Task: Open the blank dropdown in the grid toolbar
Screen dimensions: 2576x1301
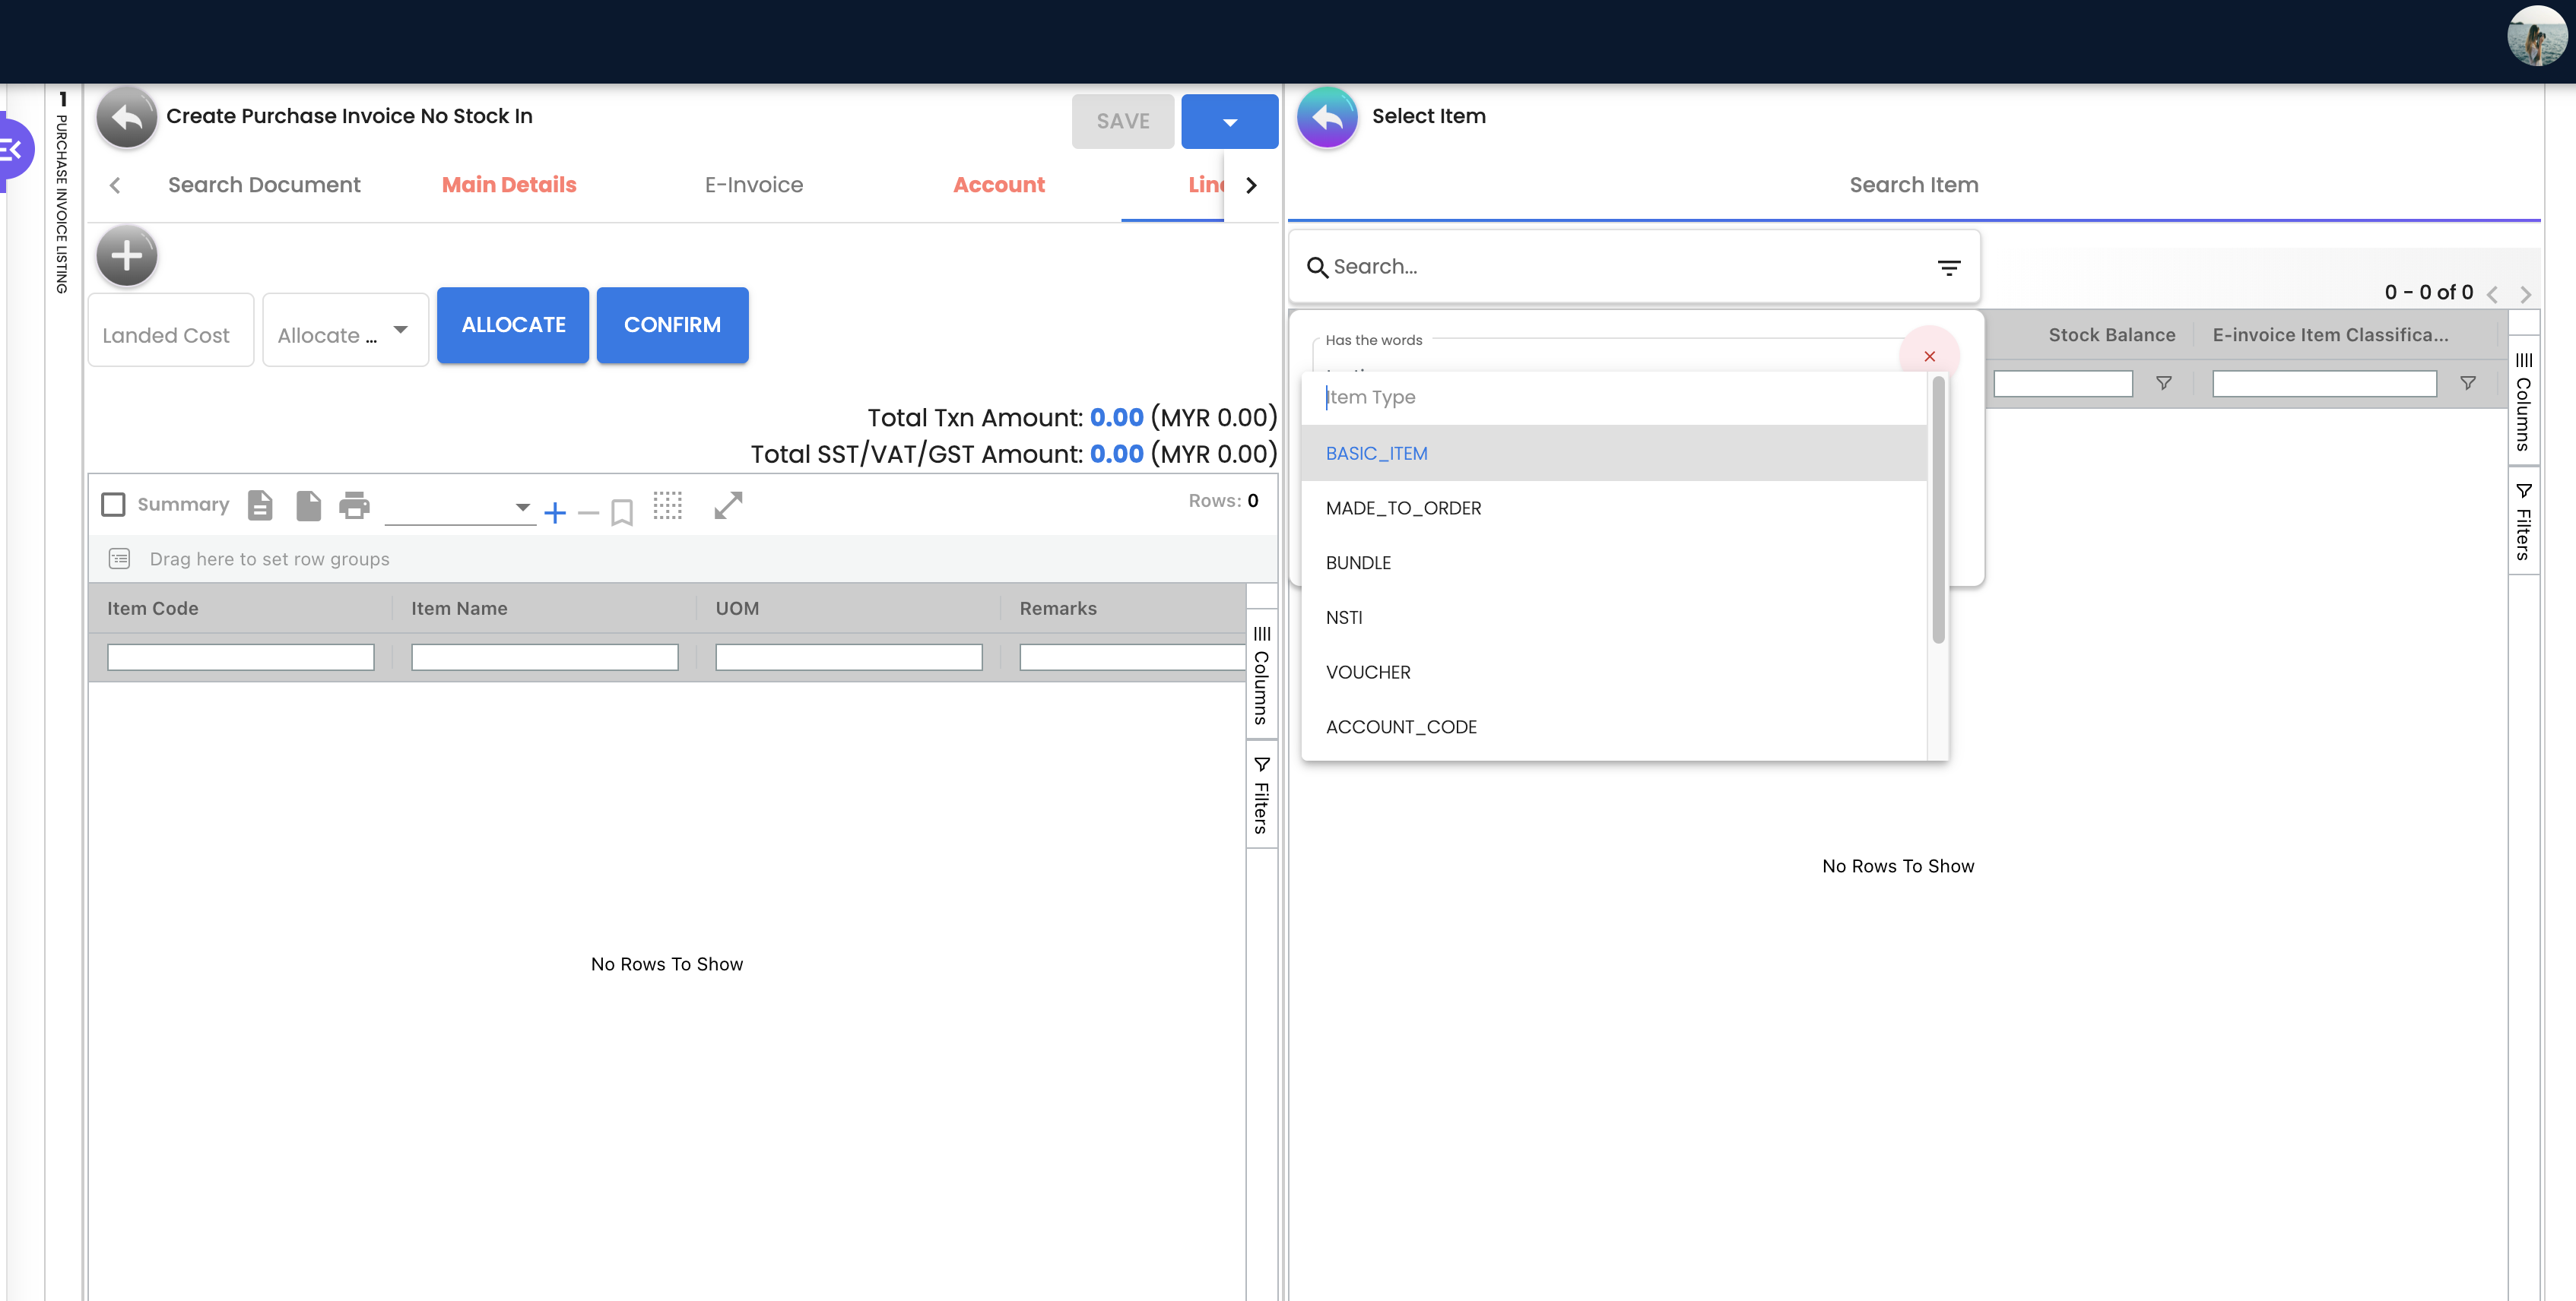Action: 460,508
